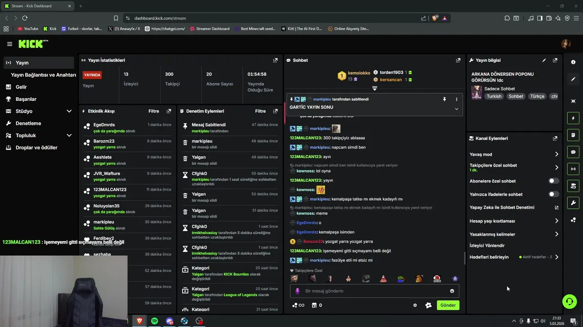Open Hedefleri belirleyin goals settings
Screen dimensions: 583x327
514,257
